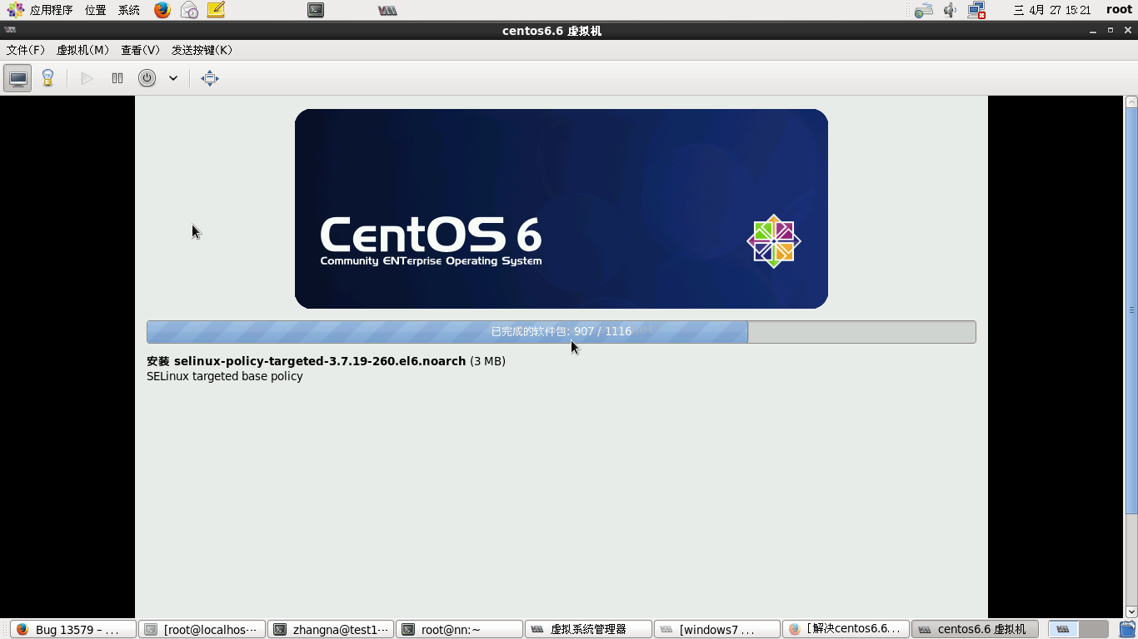Maximize the centos6.6 虚拟机 window
The width and height of the screenshot is (1138, 639).
click(x=1111, y=31)
